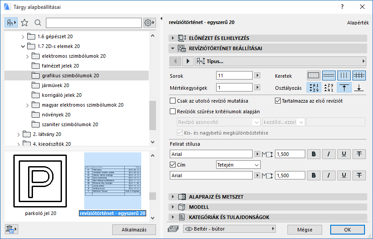Click the Alkalmazás button
This screenshot has height=239, width=373.
134,230
